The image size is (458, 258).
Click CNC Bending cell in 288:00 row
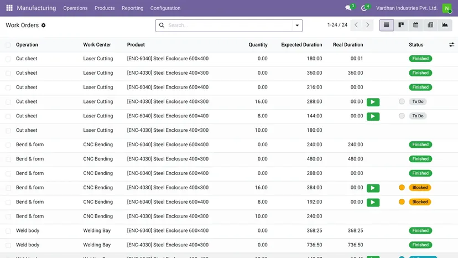[x=98, y=173]
